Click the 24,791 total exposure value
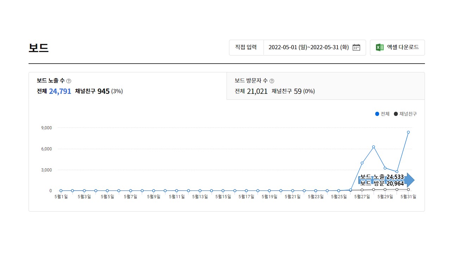 [60, 91]
